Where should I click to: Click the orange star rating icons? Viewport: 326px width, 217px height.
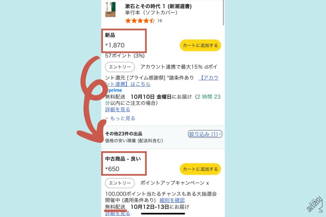click(x=140, y=21)
